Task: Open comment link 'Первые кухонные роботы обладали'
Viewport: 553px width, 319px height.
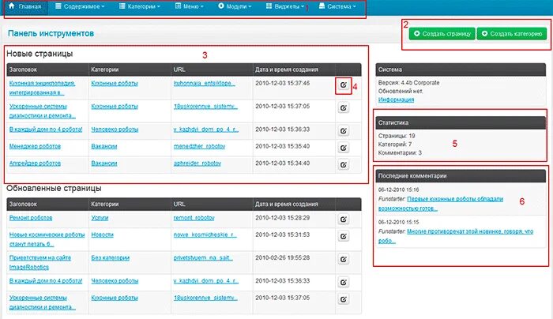Action: tap(441, 204)
